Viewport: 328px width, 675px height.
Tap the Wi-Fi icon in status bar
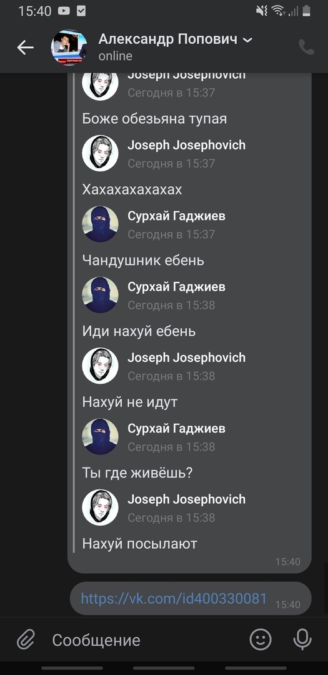click(278, 11)
